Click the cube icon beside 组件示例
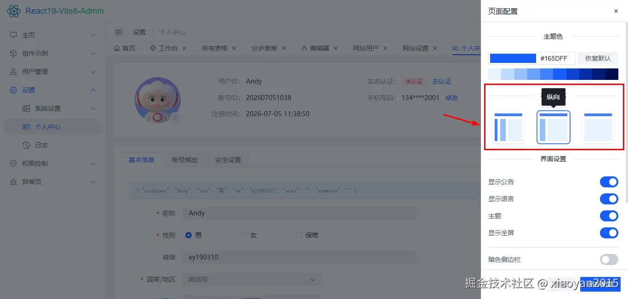The width and height of the screenshot is (628, 299). [x=13, y=53]
